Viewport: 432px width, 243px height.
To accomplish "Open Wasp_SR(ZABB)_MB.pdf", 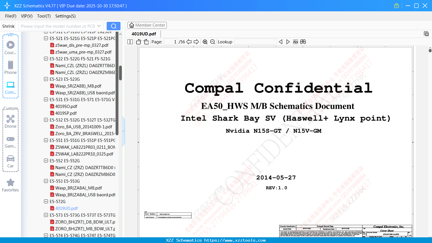I will click(x=78, y=86).
